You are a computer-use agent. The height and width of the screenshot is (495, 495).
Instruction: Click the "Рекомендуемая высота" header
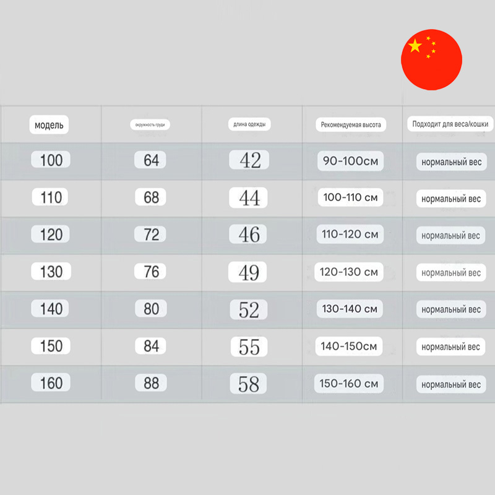click(350, 124)
